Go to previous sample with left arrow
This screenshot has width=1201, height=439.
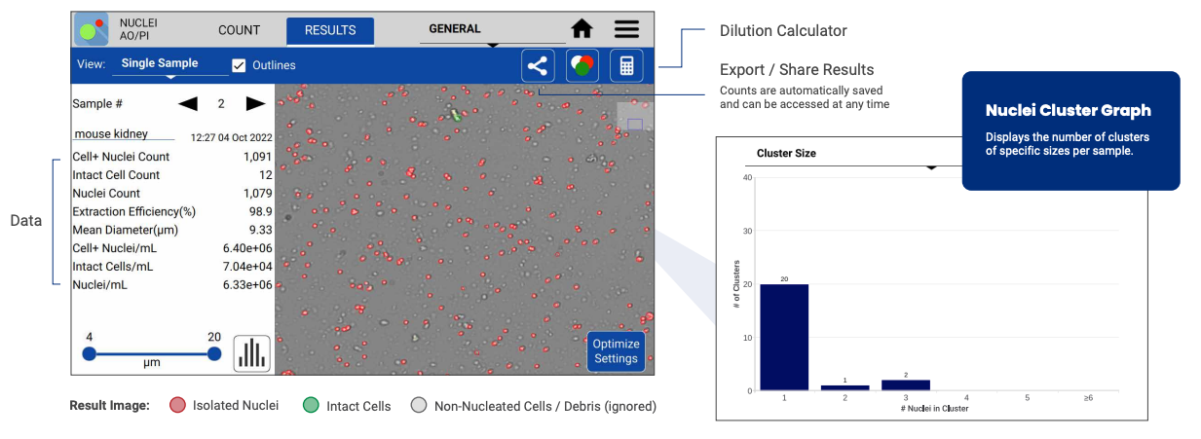(188, 104)
